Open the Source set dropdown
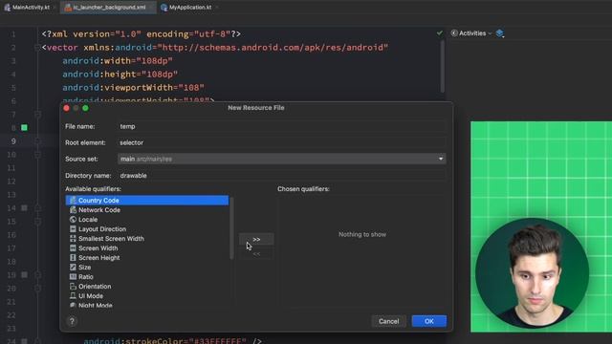Screen dimensions: 612x344 coord(282,159)
